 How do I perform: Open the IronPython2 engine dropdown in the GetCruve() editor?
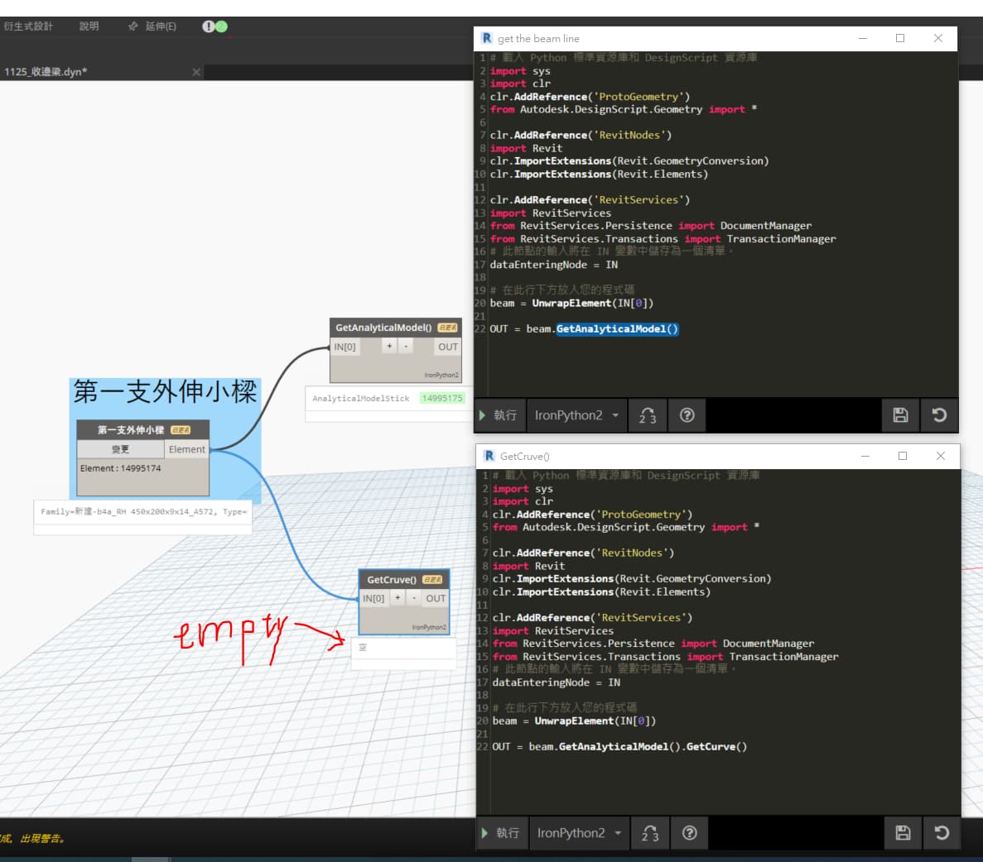[579, 832]
